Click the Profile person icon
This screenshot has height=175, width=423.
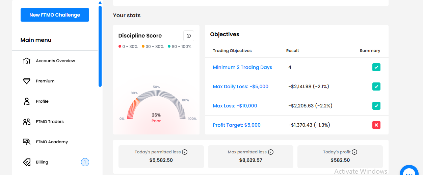(x=27, y=101)
